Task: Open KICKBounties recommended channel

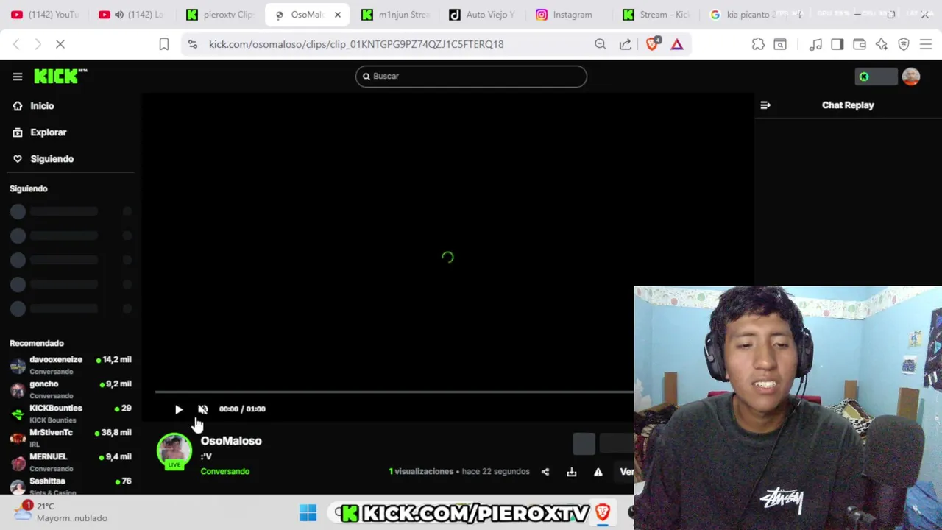Action: tap(71, 414)
